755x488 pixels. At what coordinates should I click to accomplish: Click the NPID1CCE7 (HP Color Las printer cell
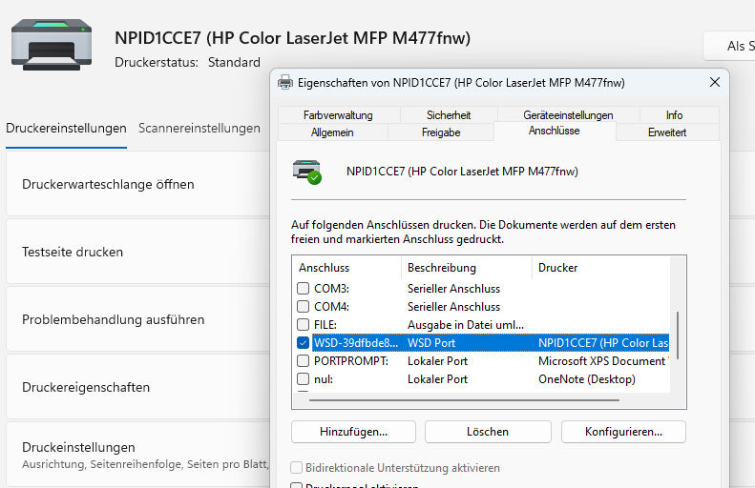click(x=603, y=343)
